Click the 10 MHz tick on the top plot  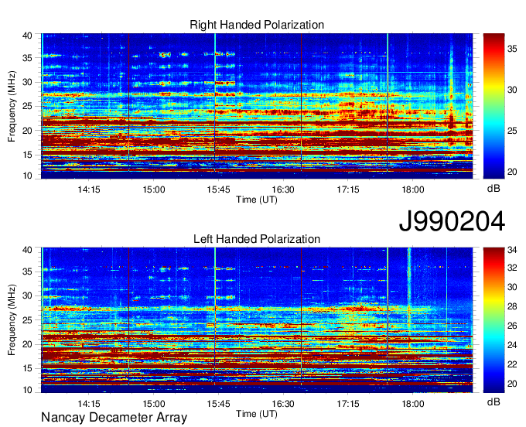click(27, 176)
